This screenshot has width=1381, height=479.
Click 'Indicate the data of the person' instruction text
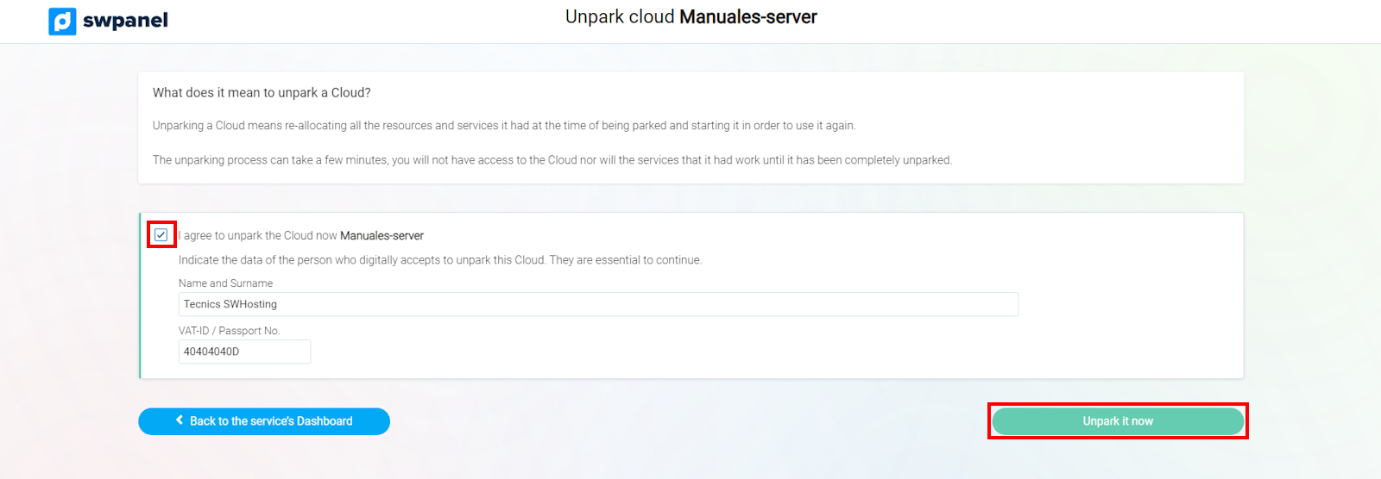(x=439, y=260)
